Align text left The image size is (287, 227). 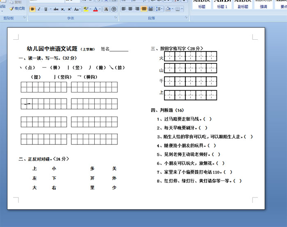click(124, 9)
